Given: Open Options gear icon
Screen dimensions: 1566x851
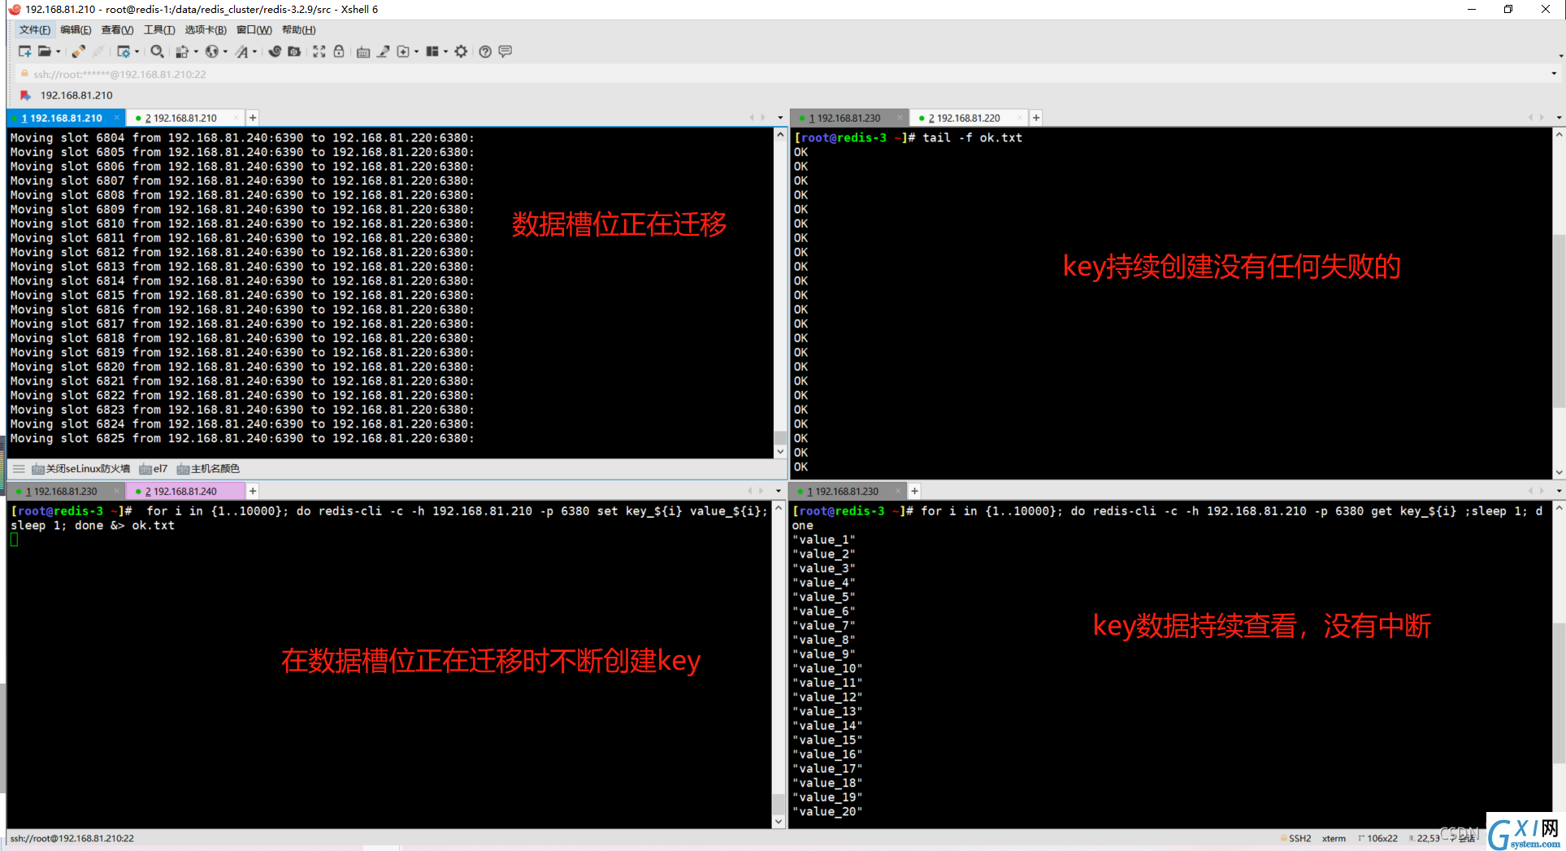Looking at the screenshot, I should click(461, 51).
